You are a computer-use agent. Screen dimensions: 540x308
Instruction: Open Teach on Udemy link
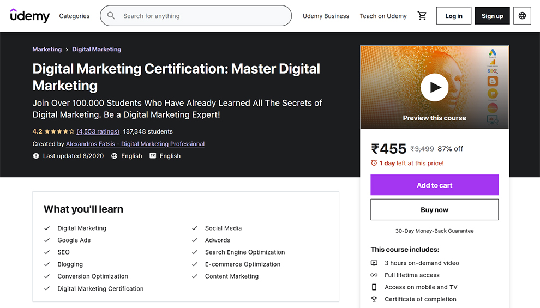383,16
